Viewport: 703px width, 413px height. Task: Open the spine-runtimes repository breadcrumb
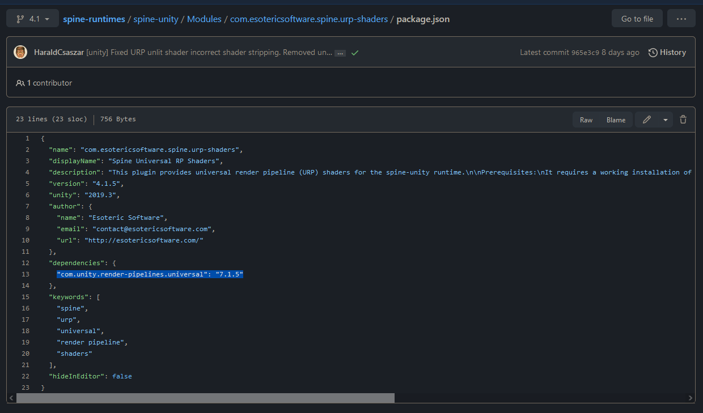point(94,19)
